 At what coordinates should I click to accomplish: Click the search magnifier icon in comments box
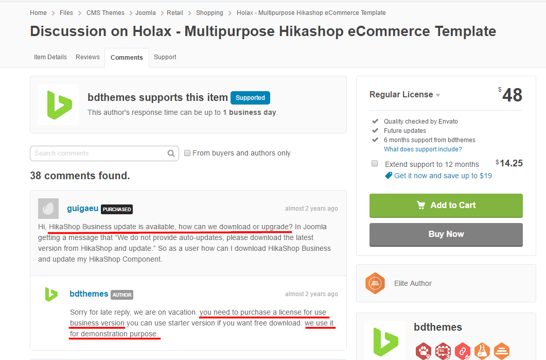tap(171, 153)
